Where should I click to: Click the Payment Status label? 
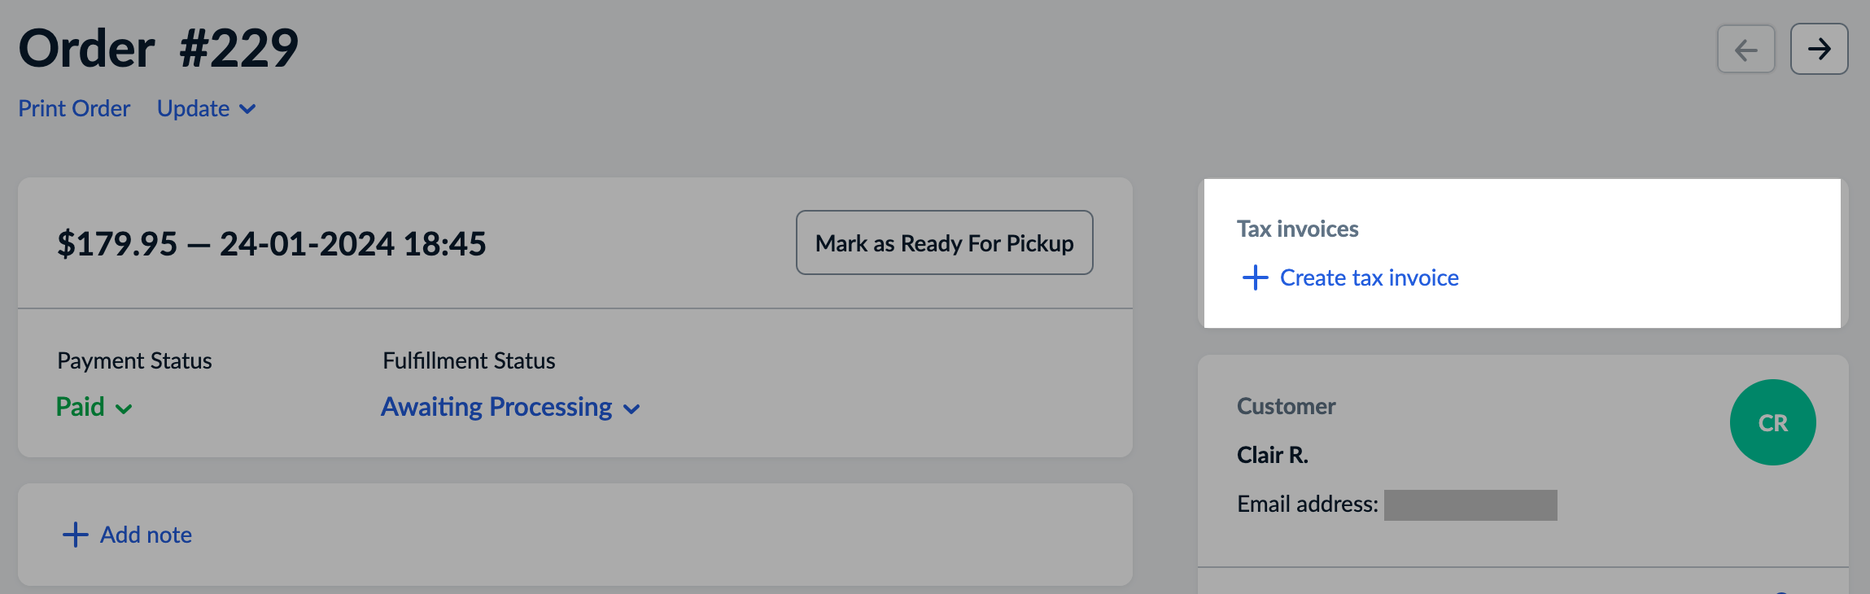134,360
